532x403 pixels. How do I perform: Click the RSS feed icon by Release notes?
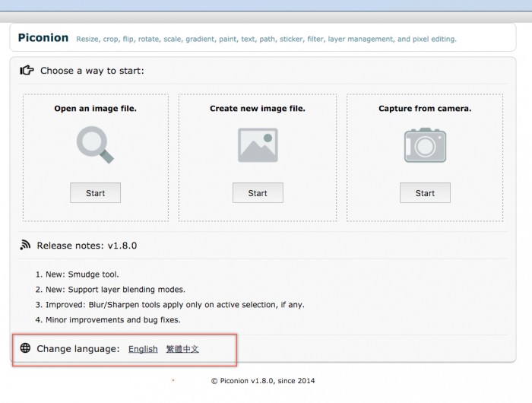tap(26, 246)
